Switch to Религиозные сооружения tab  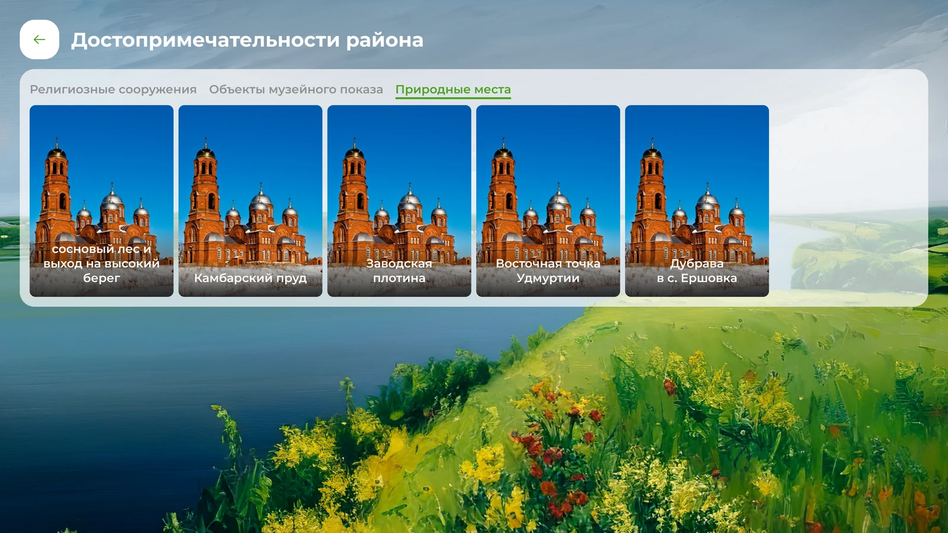[x=113, y=89]
